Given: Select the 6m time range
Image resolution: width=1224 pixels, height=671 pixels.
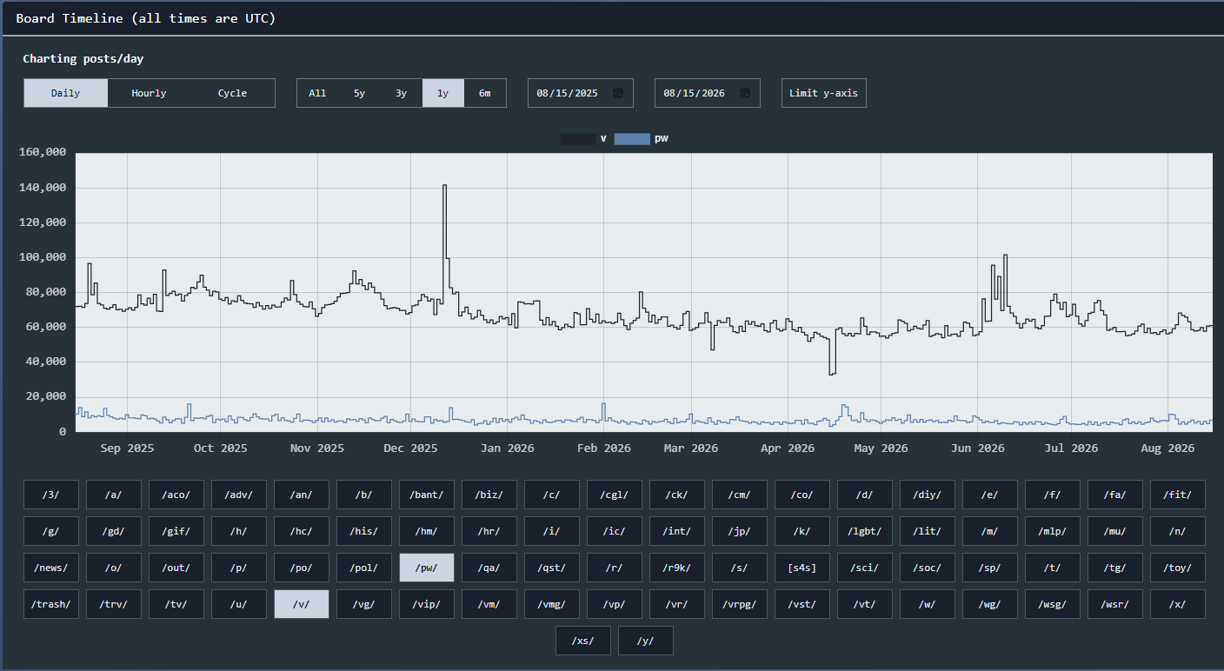Looking at the screenshot, I should pyautogui.click(x=484, y=93).
